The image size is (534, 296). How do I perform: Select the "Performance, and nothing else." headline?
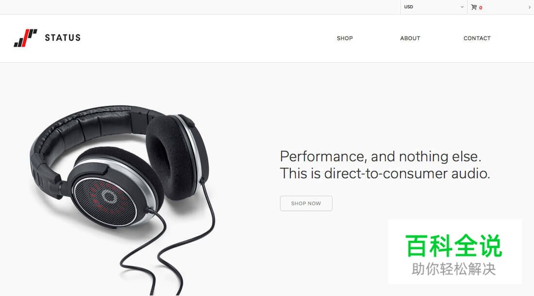[381, 157]
